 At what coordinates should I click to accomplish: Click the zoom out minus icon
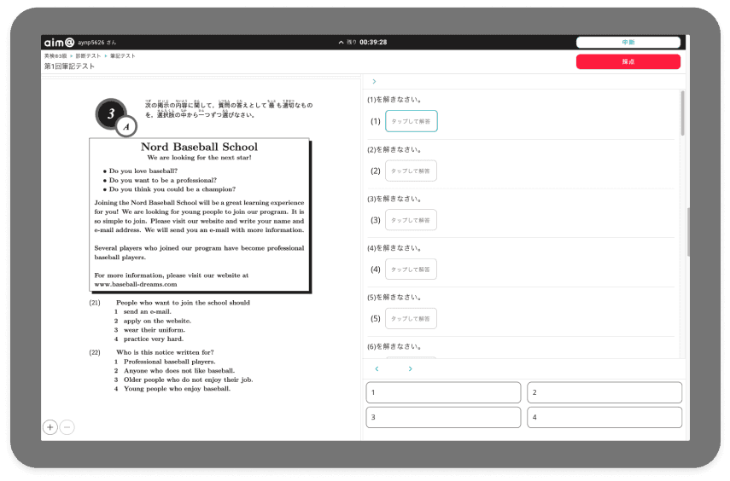point(67,427)
